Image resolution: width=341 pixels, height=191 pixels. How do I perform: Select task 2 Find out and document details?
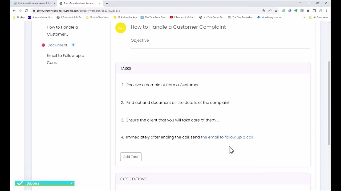[x=178, y=103]
